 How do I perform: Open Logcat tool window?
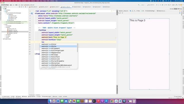39,96
